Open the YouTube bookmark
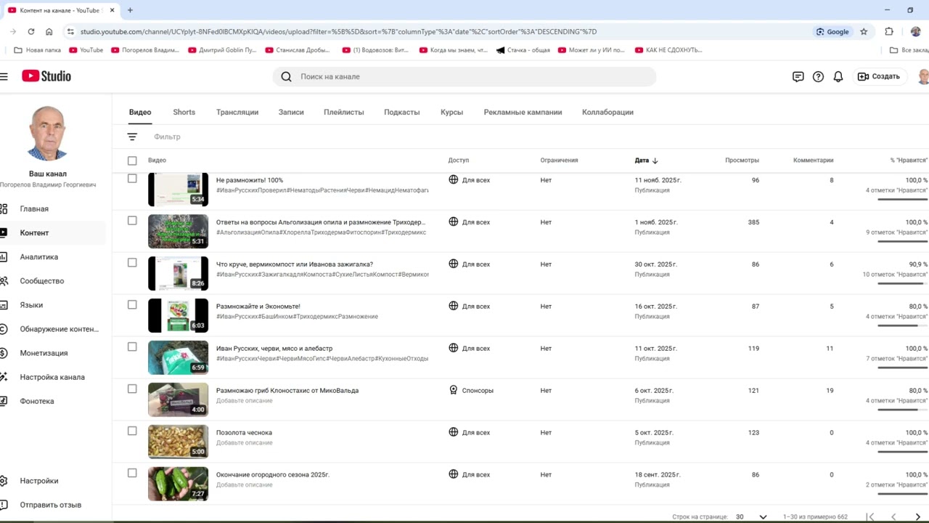Screen dimensions: 929x523 tap(86, 50)
